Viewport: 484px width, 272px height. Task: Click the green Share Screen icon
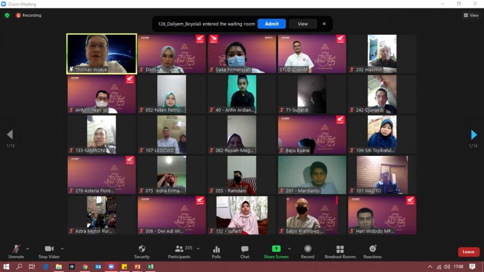[276, 249]
